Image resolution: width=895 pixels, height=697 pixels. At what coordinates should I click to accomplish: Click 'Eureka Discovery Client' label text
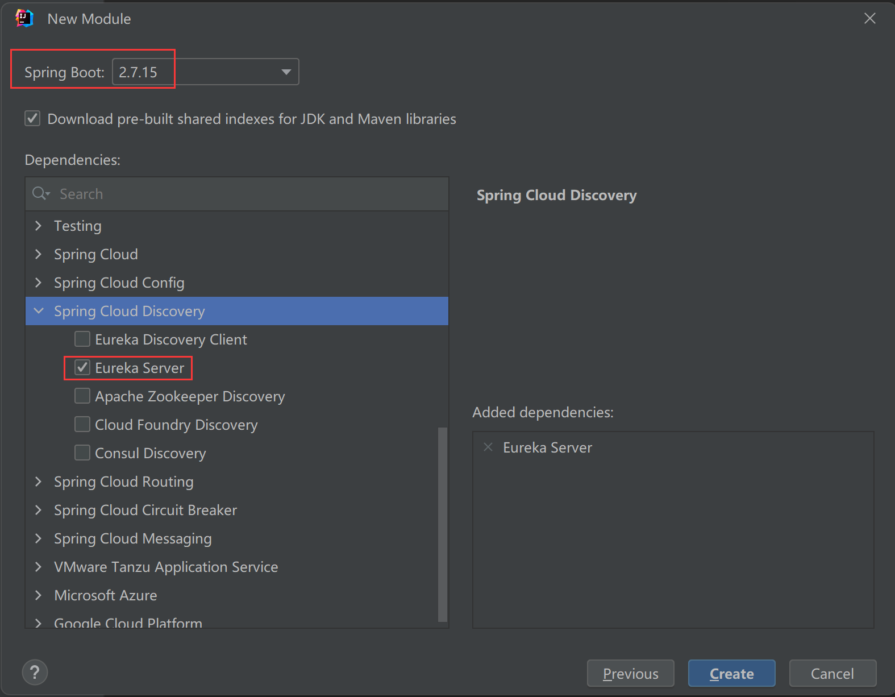171,339
